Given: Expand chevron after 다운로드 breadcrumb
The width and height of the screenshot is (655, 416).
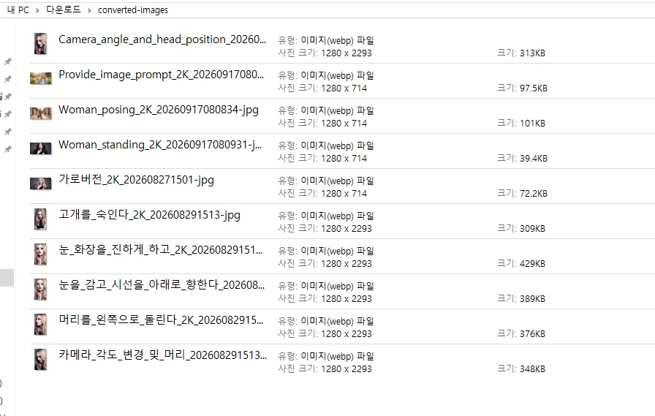Looking at the screenshot, I should (x=89, y=10).
